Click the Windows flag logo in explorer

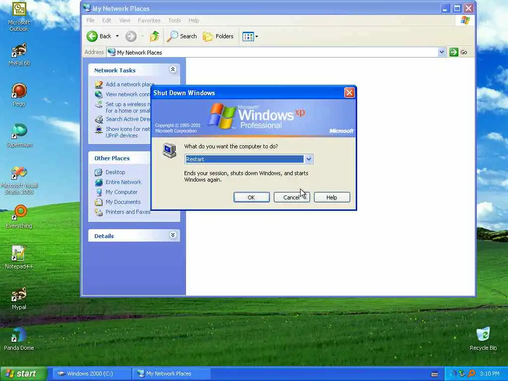click(465, 20)
